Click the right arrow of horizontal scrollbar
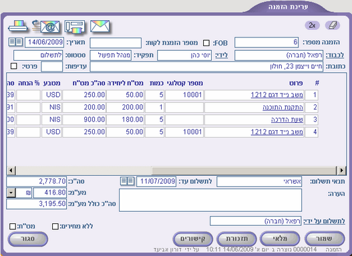Screen dimensions: 352x256 [x=341, y=170]
